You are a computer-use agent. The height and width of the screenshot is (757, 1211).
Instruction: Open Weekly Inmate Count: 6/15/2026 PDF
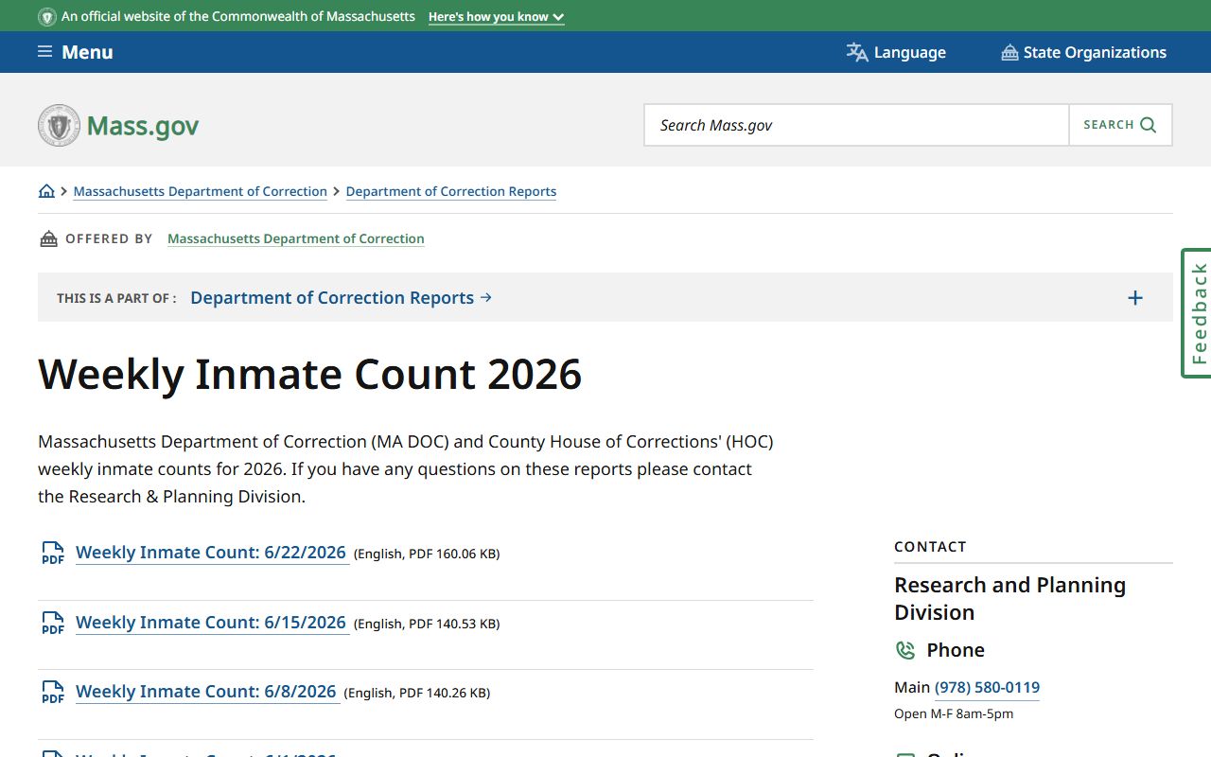[211, 623]
